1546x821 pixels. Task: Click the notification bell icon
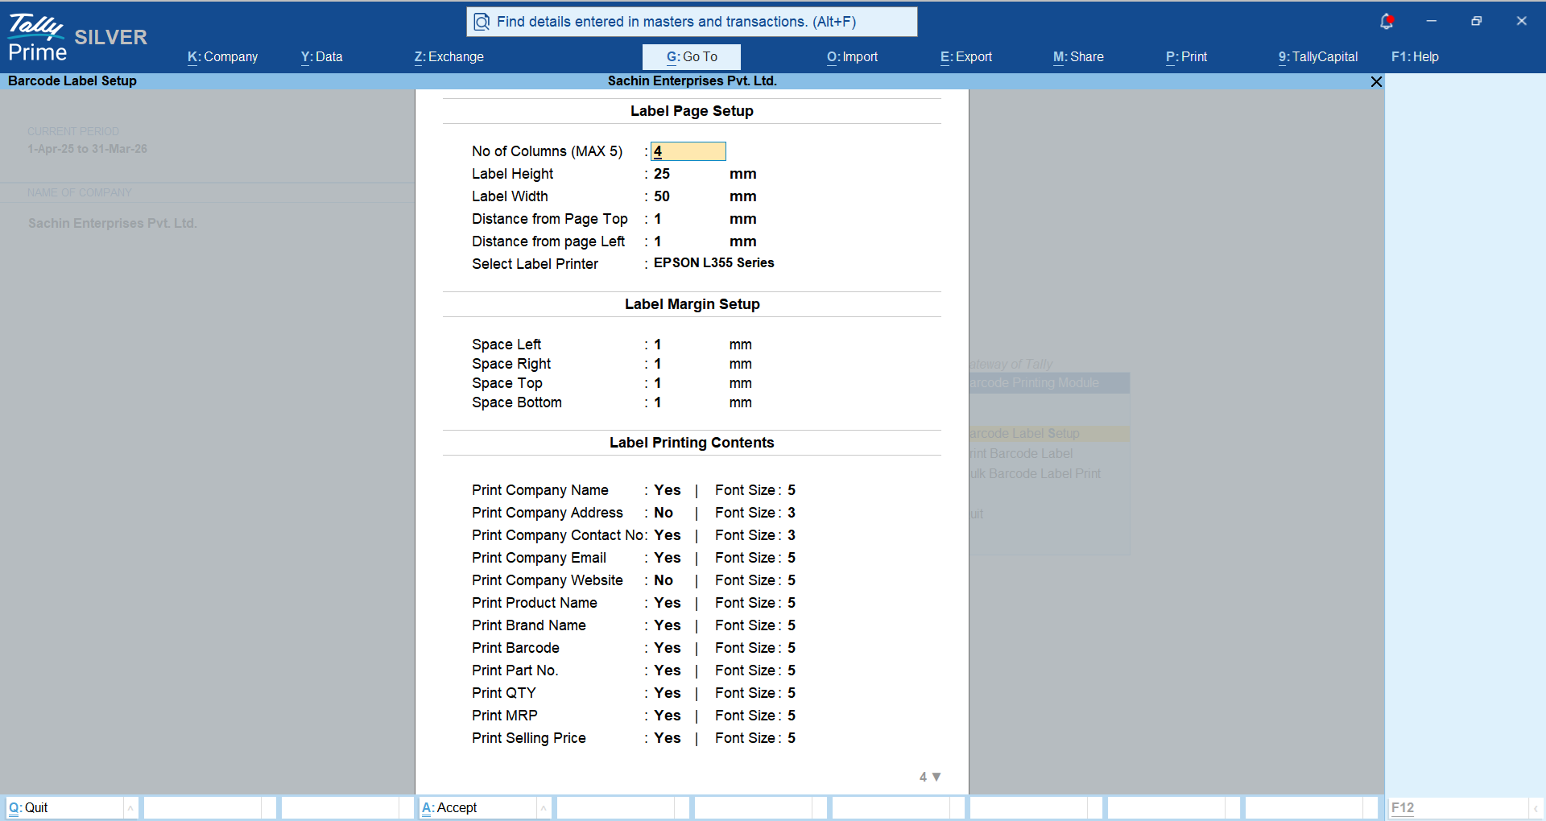(x=1386, y=22)
